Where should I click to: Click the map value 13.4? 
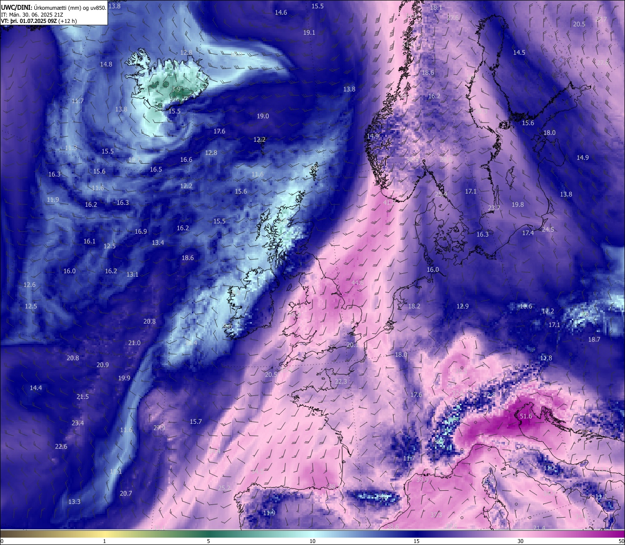coord(158,243)
